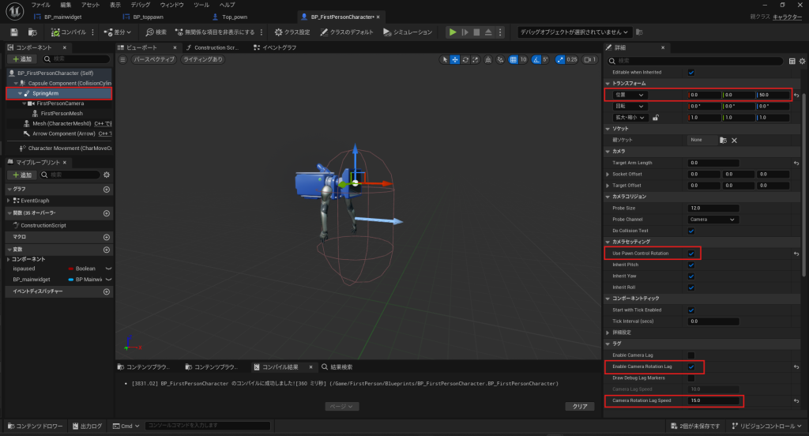Click the green Play button in toolbar

(453, 32)
